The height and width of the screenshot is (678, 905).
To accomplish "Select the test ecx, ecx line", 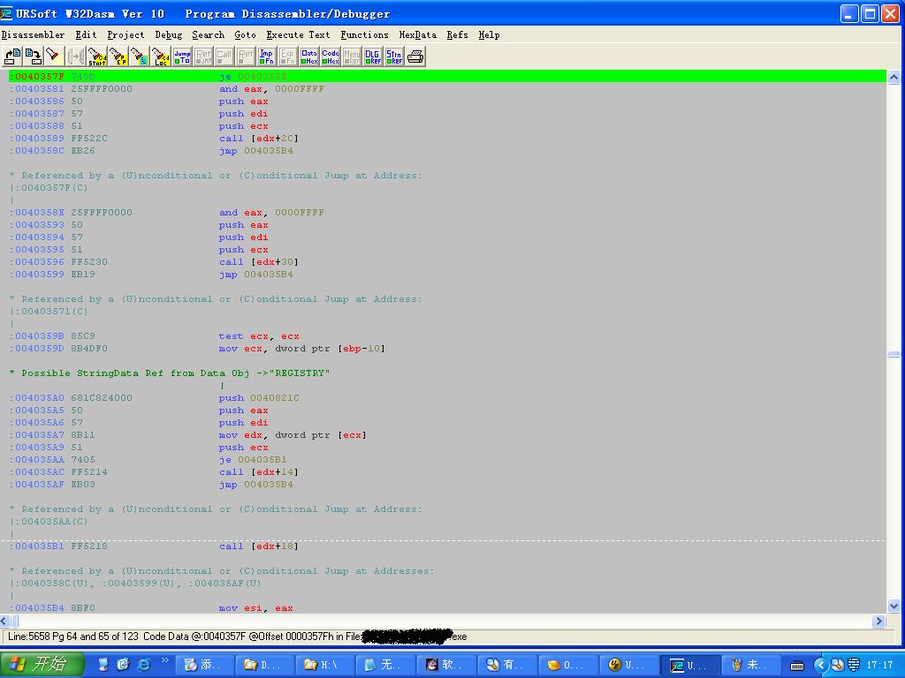I will (x=447, y=336).
